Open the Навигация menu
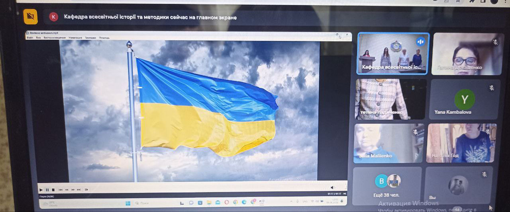 coord(75,38)
